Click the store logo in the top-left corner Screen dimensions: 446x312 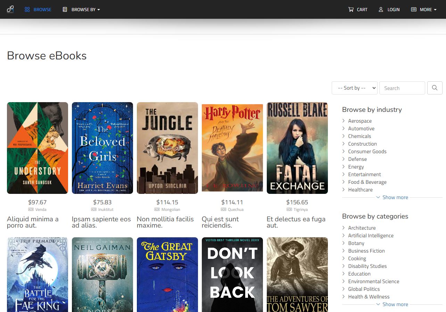[10, 9]
